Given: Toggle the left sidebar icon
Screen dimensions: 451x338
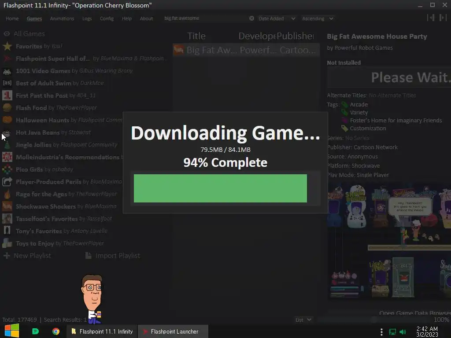Looking at the screenshot, I should pos(431,18).
